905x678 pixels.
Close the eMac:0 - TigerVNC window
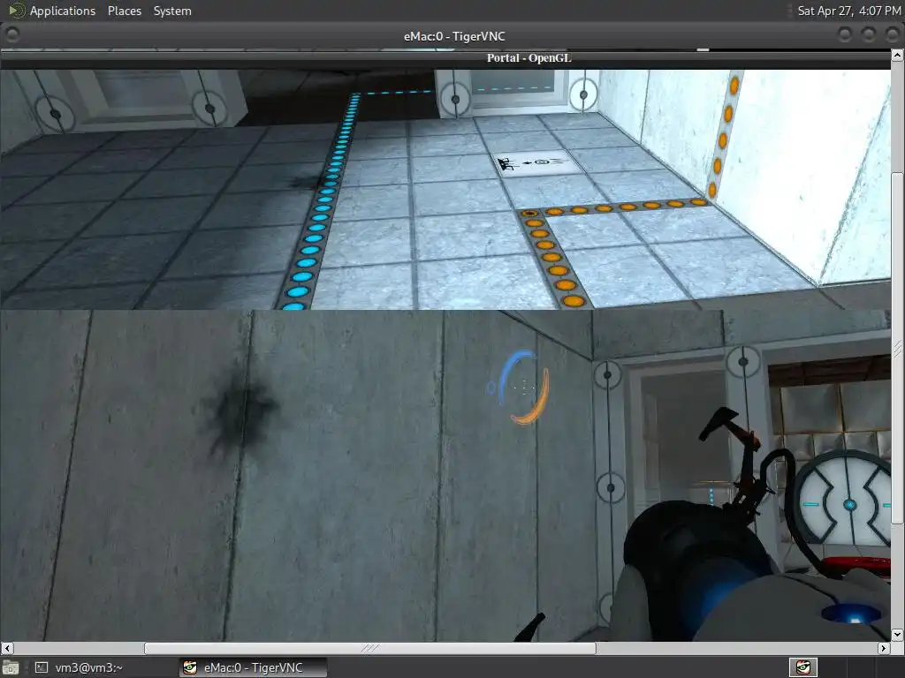893,35
